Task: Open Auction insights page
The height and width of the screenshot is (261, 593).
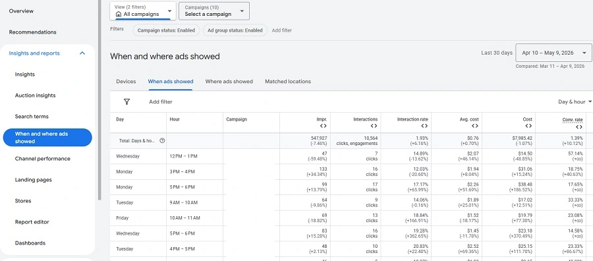Action: pos(35,96)
